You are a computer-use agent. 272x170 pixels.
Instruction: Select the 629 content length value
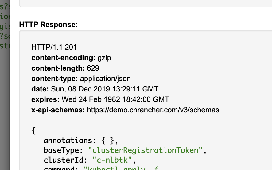click(x=93, y=68)
